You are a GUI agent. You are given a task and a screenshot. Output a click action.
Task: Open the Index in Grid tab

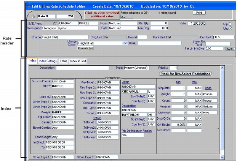click(x=78, y=61)
